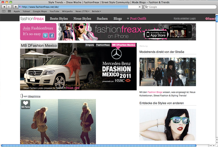
Task: Click the Available on the App Store badge
Action: pyautogui.click(x=156, y=34)
